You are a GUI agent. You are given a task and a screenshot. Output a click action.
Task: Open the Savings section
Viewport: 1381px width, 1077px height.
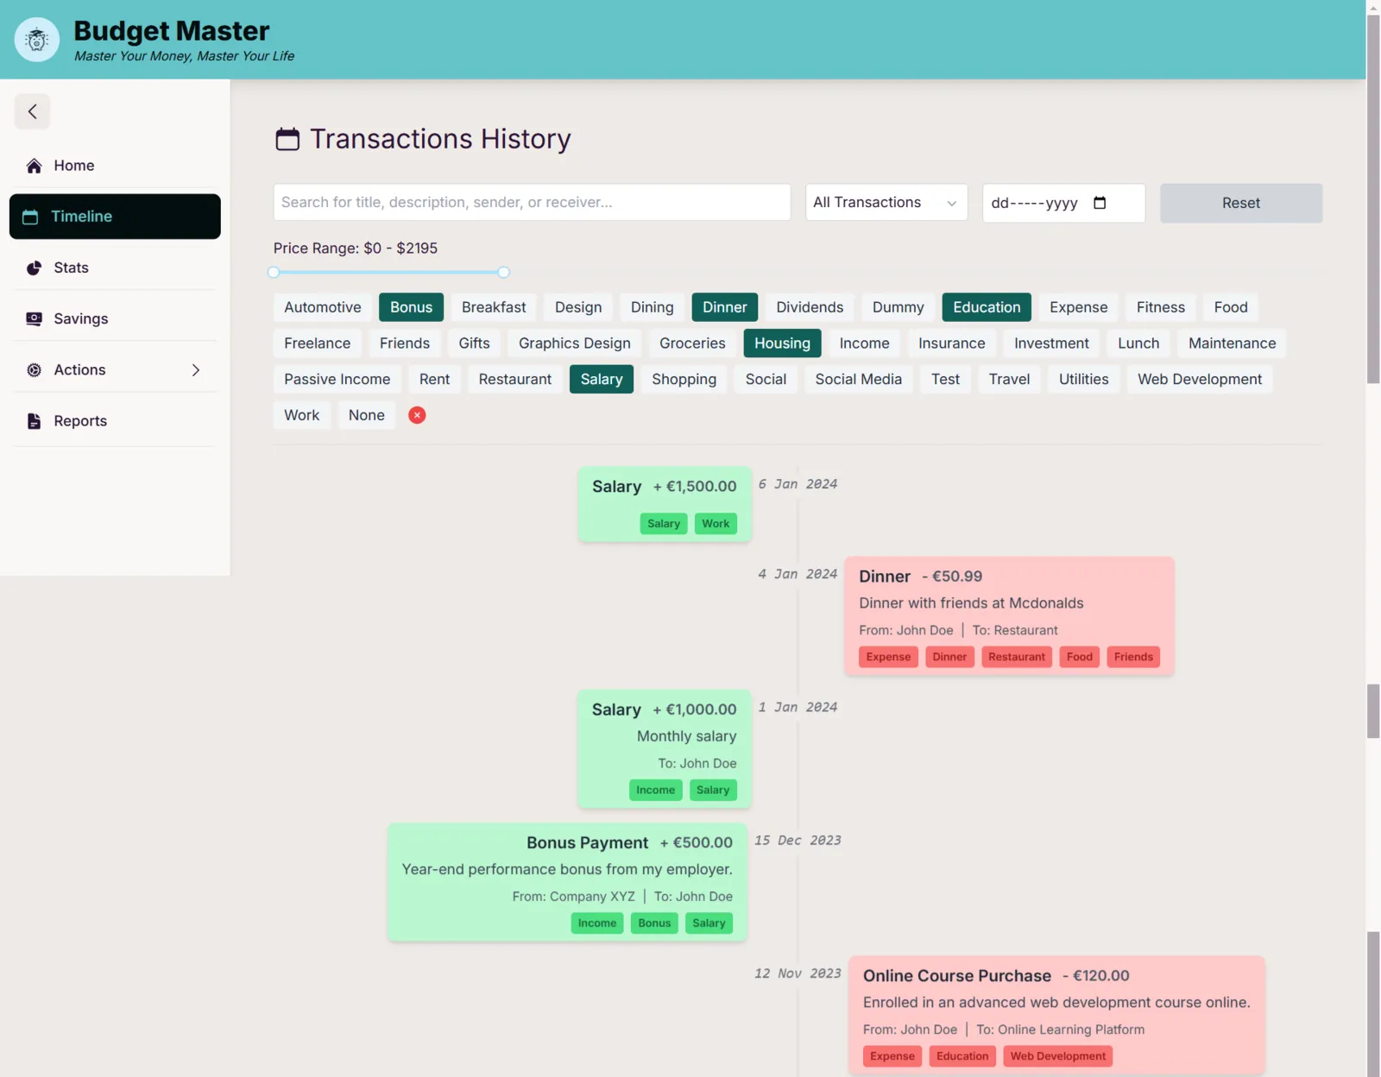tap(115, 318)
